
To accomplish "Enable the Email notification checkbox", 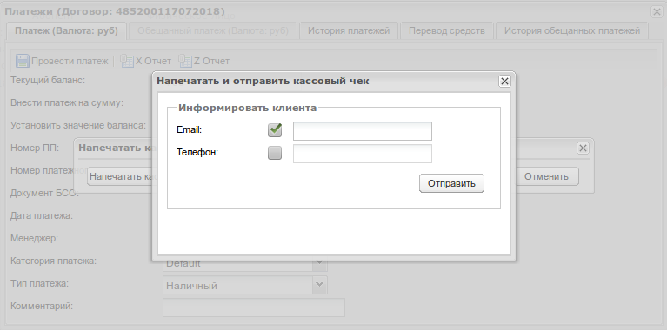I will [275, 130].
